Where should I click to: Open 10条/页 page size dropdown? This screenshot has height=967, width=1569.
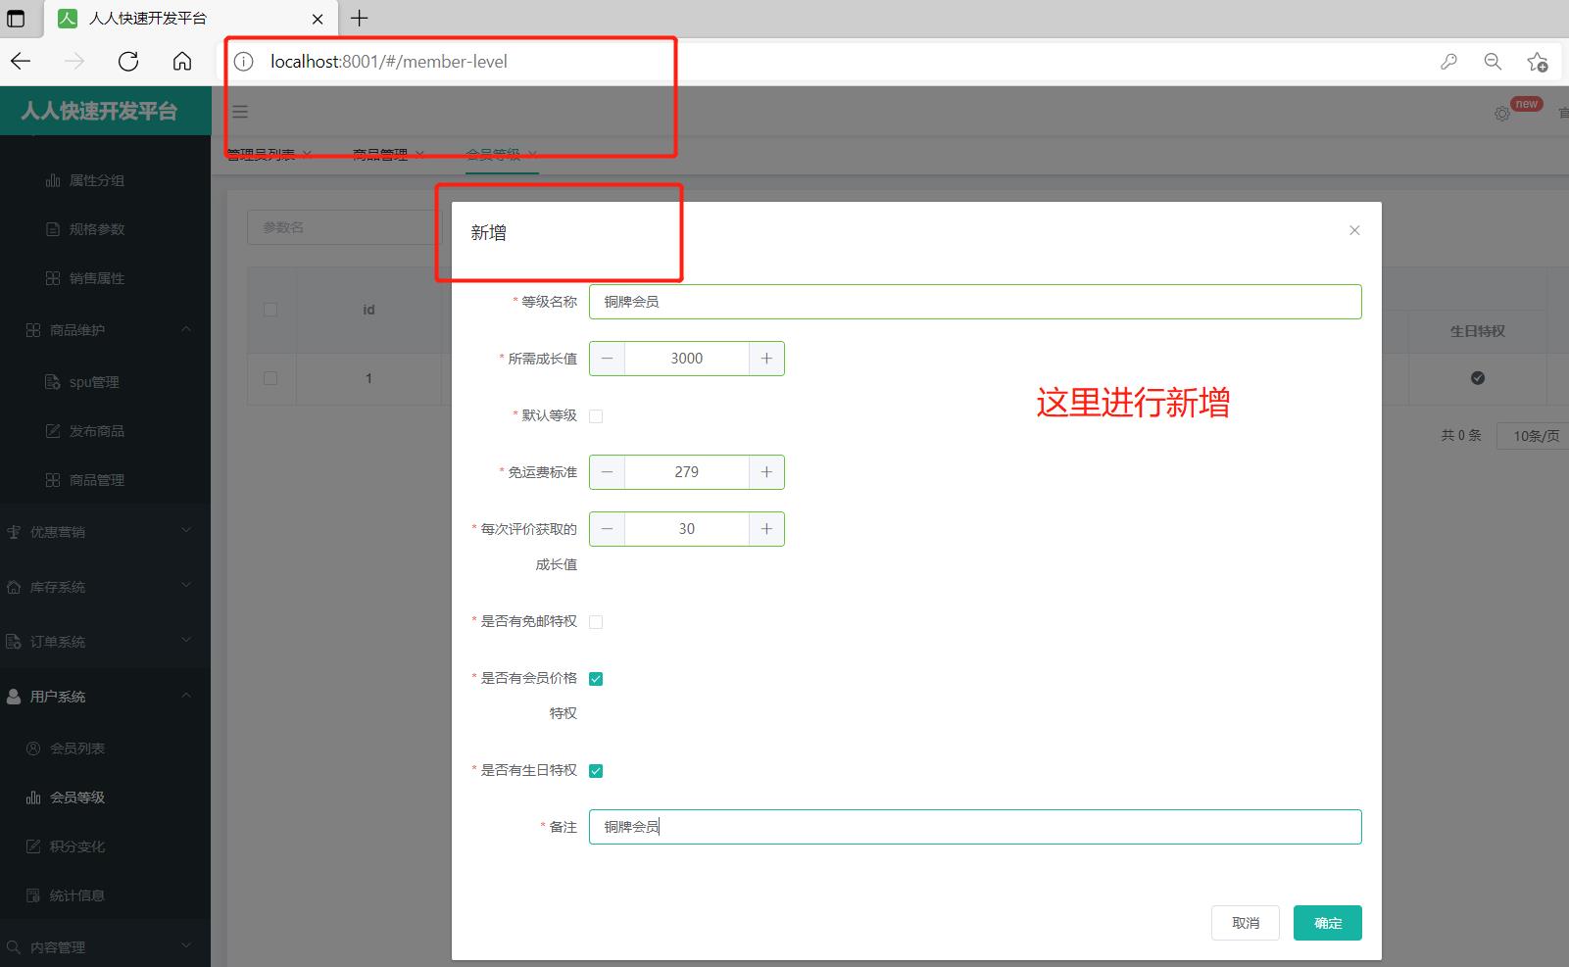pyautogui.click(x=1533, y=436)
